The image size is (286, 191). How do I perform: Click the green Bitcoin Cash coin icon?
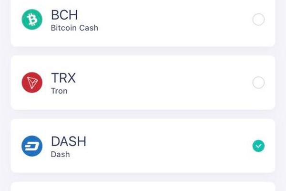[x=32, y=20]
